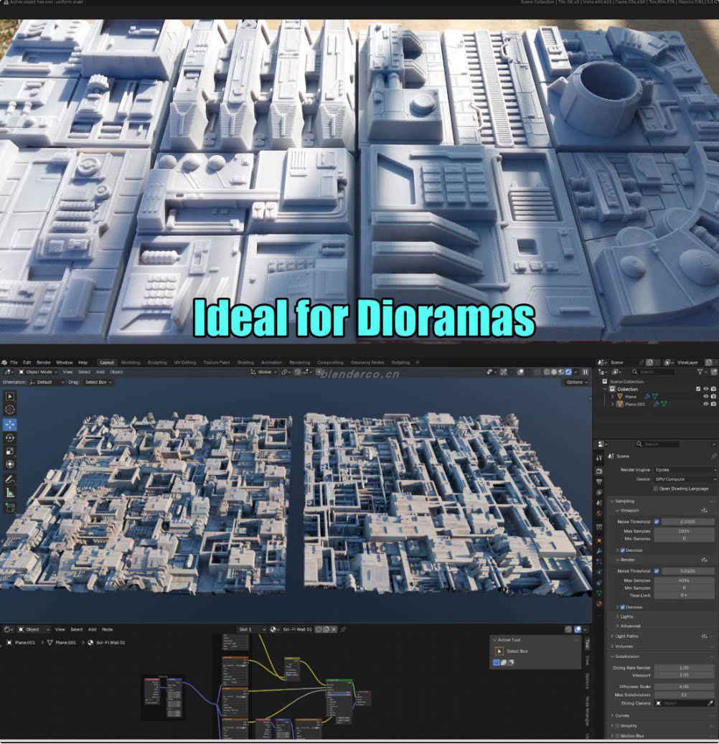Select the Move tool in viewport toolbar
719x744 pixels.
[10, 424]
